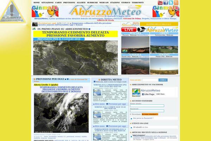Toggle the Ricordami checkbox
The height and width of the screenshot is (141, 211).
tap(131, 114)
